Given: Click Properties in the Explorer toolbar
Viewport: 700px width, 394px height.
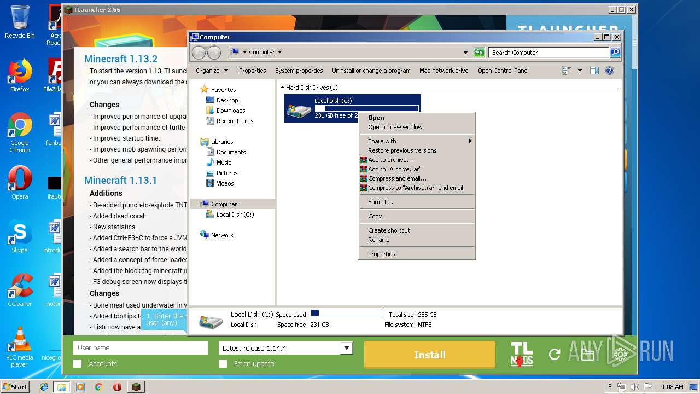Looking at the screenshot, I should (x=252, y=71).
